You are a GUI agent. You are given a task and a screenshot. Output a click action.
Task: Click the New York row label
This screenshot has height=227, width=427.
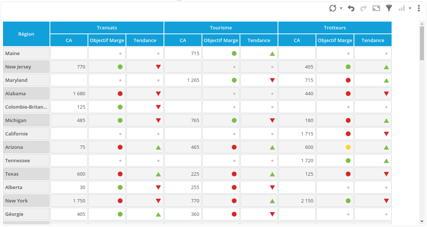[26, 201]
